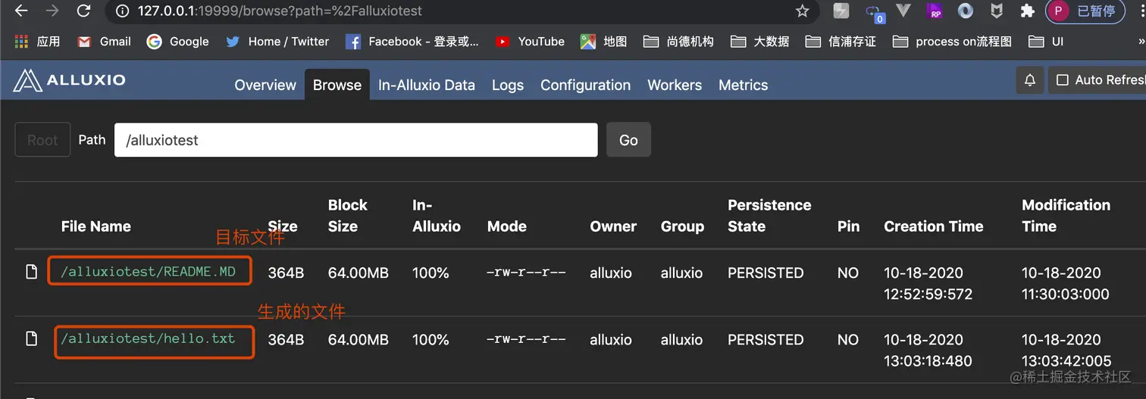Open the YouTube bookmark
Image resolution: width=1146 pixels, height=399 pixels.
530,42
